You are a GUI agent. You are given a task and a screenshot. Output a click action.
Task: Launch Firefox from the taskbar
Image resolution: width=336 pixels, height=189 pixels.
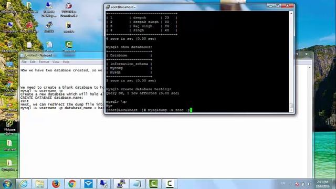pyautogui.click(x=56, y=184)
